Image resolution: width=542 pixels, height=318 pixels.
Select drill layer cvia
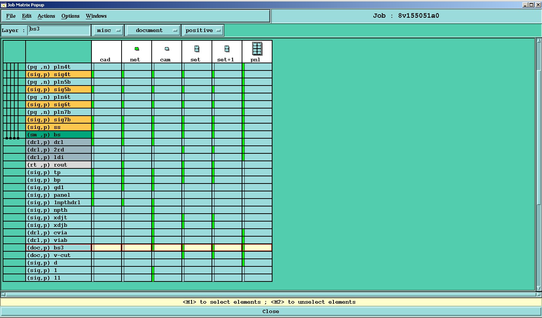tap(58, 232)
